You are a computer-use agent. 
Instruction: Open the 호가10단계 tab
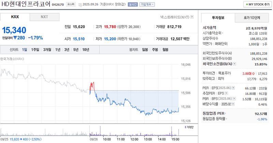pos(252,18)
